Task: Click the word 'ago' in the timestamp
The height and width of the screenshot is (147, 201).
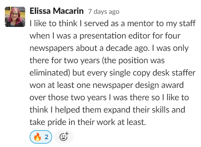Action: (x=114, y=12)
